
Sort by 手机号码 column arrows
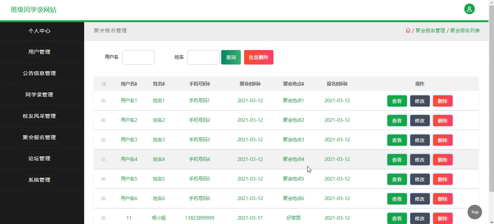(x=209, y=84)
